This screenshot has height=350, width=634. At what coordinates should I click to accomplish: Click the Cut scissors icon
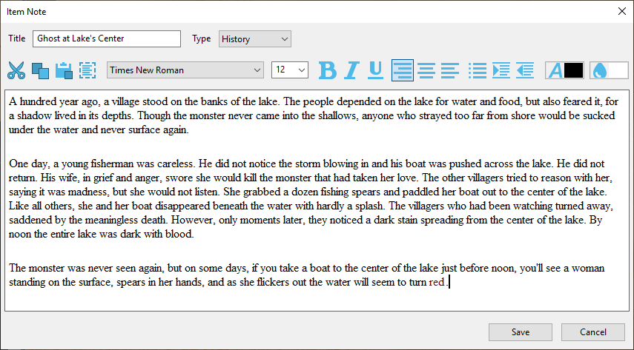16,70
